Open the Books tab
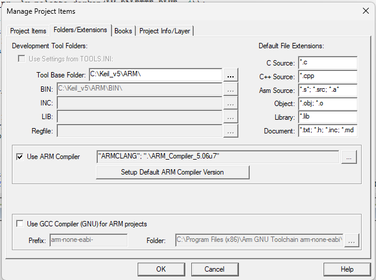The width and height of the screenshot is (376, 280). [x=123, y=31]
